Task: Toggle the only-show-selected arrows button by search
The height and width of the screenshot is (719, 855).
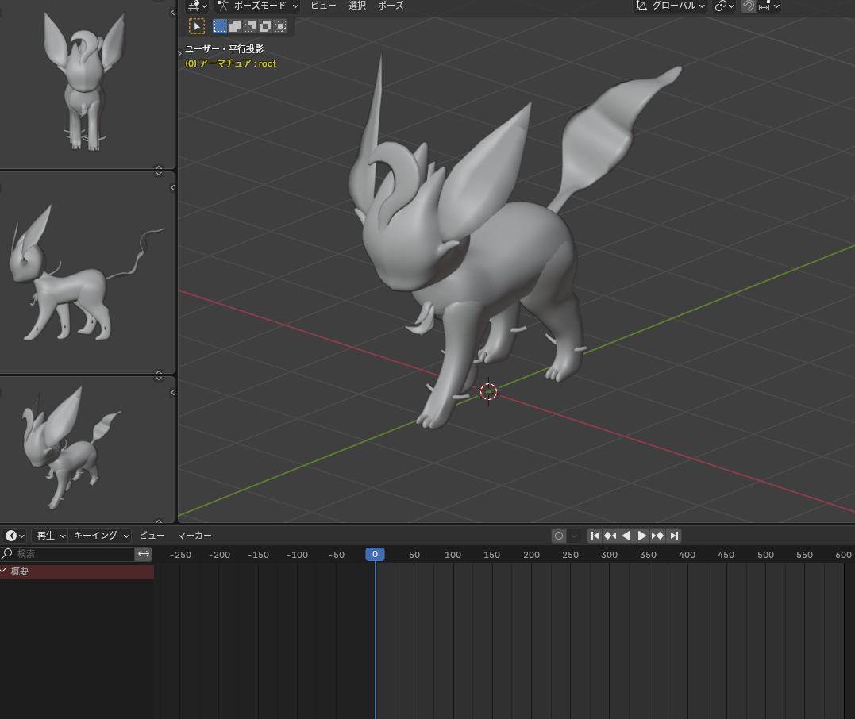Action: point(144,554)
